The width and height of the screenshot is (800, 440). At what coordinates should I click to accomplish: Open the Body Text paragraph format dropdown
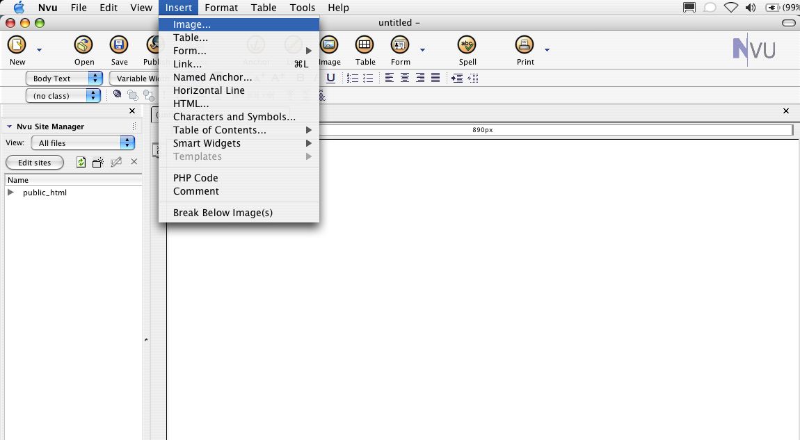[x=64, y=79]
